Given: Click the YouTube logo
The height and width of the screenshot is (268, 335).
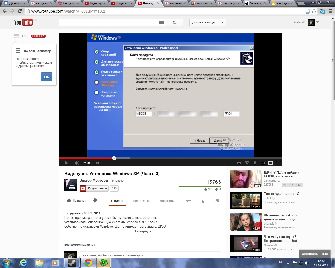Looking at the screenshot, I should [x=24, y=22].
